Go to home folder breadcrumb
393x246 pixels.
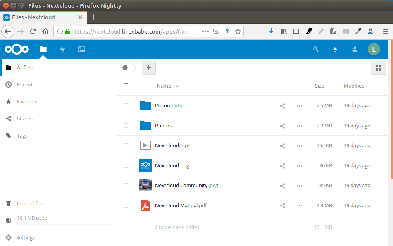125,68
